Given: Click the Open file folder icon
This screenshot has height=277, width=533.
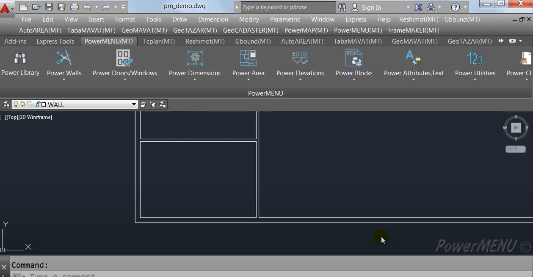Looking at the screenshot, I should [36, 7].
